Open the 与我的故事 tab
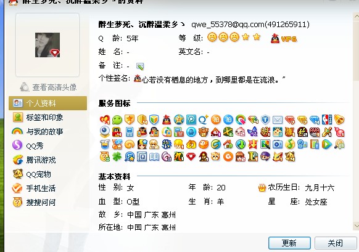 coord(47,131)
